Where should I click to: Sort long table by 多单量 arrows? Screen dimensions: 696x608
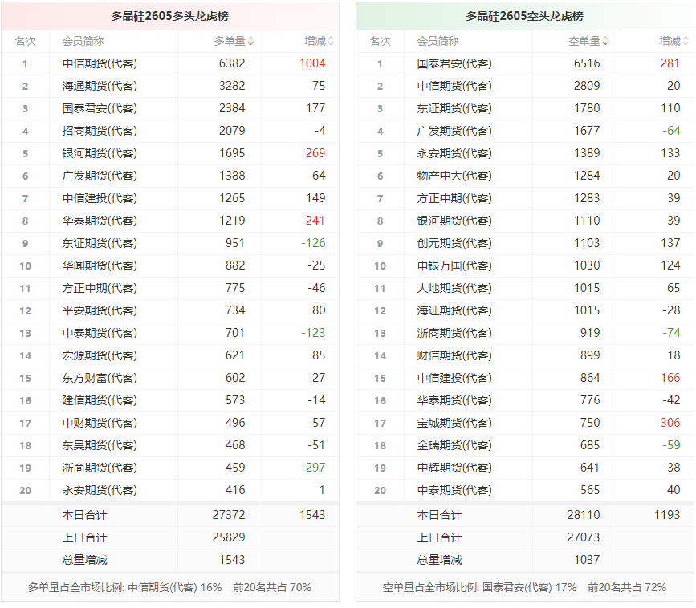click(x=250, y=41)
